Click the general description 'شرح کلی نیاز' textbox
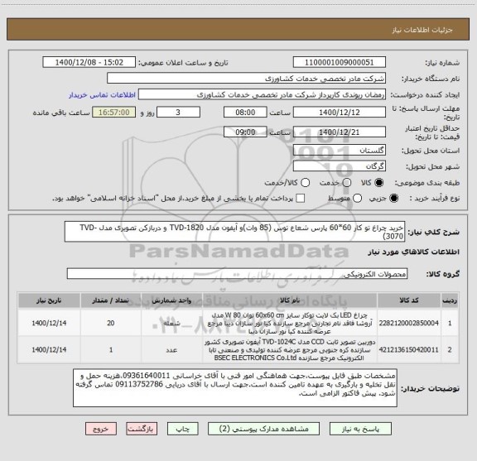The image size is (477, 461). point(234,232)
